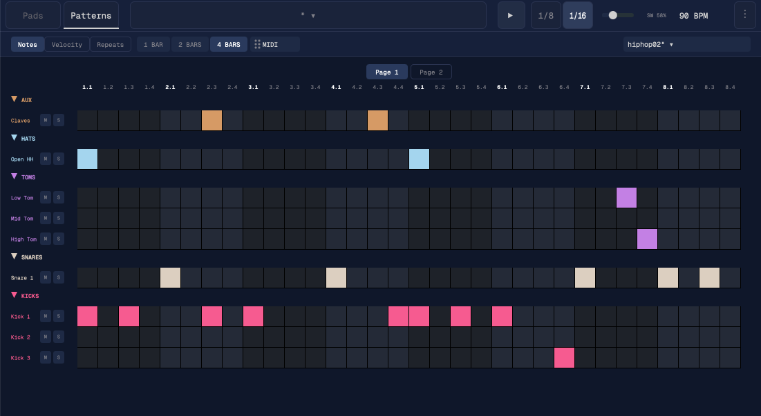Click the SW 58% swing label
The image size is (761, 416).
(x=656, y=16)
